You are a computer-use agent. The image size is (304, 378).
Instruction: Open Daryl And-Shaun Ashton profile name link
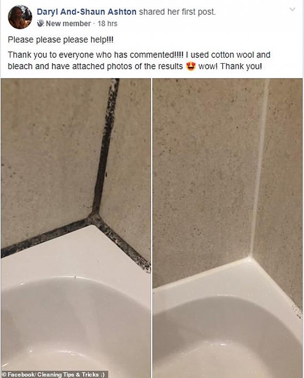click(x=87, y=11)
